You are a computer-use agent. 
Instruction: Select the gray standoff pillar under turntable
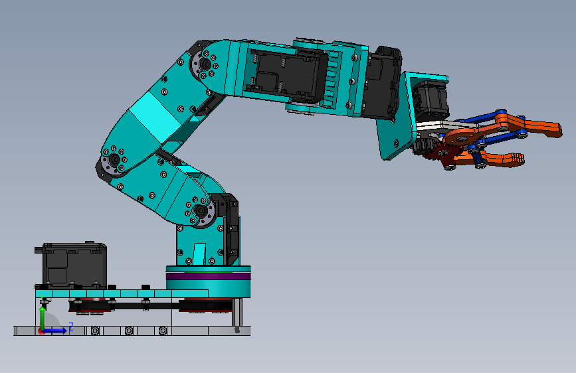click(x=237, y=312)
